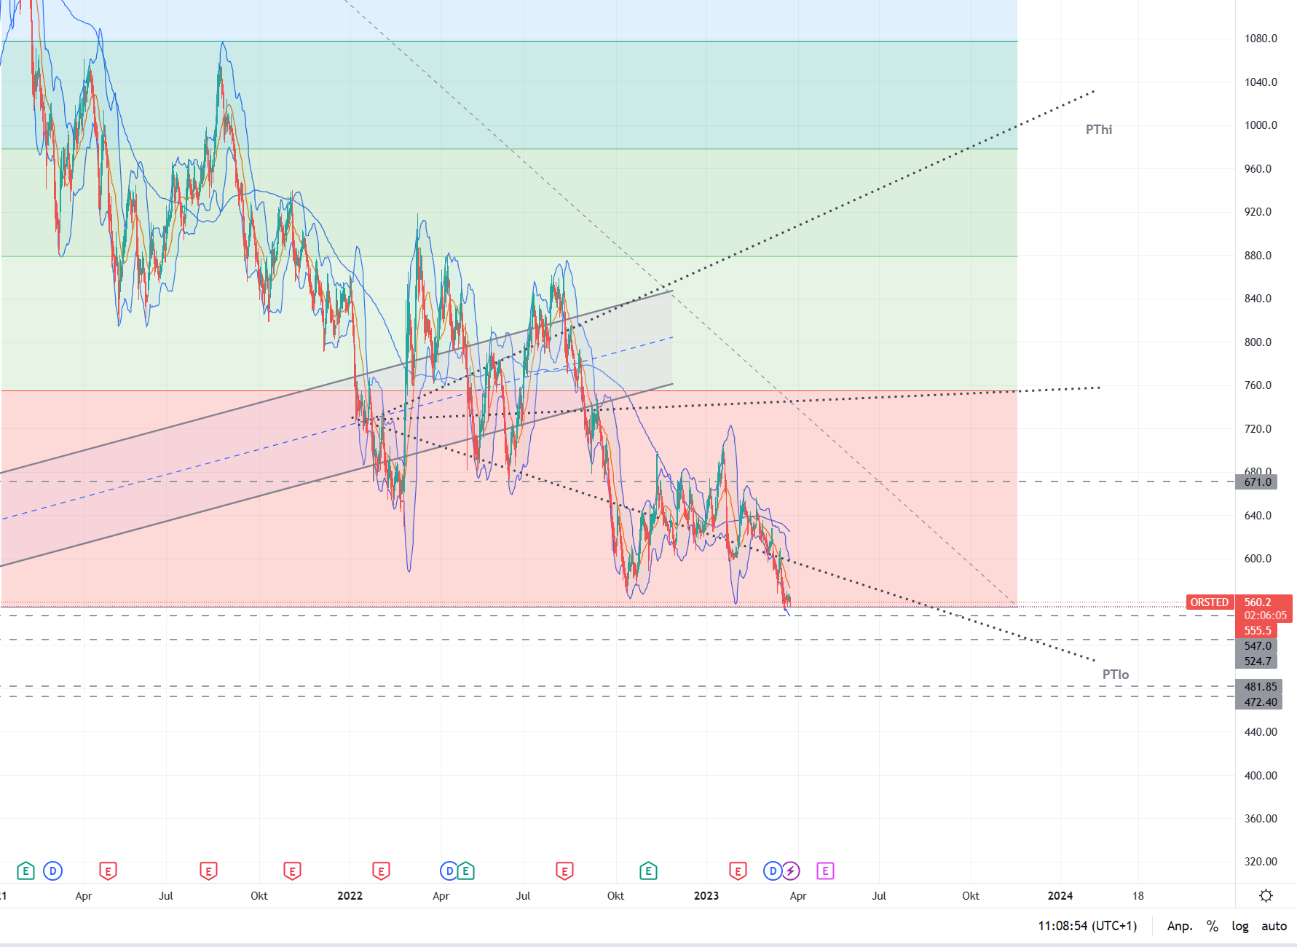Image resolution: width=1297 pixels, height=947 pixels.
Task: Toggle auto price scaling
Action: (x=1275, y=926)
